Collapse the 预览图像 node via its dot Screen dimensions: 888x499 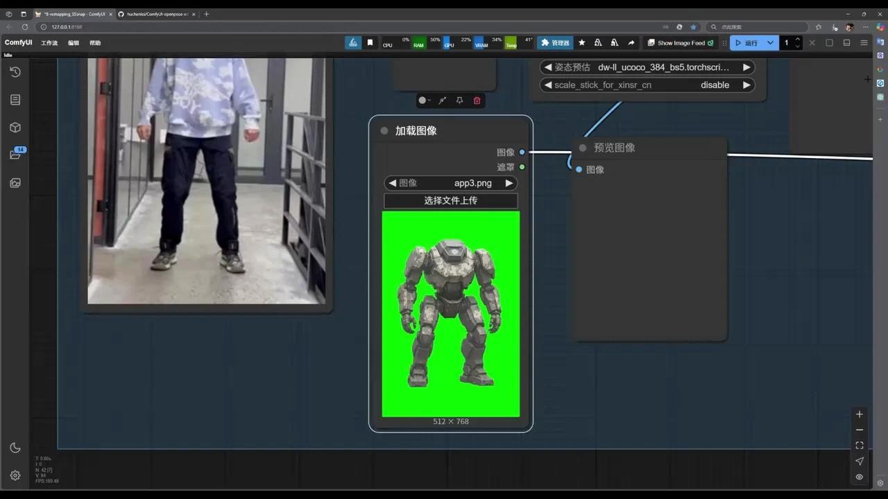[583, 148]
